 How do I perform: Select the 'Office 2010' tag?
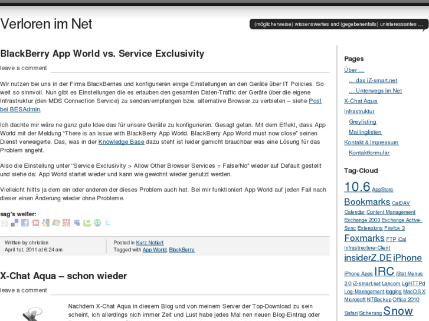[406, 300]
